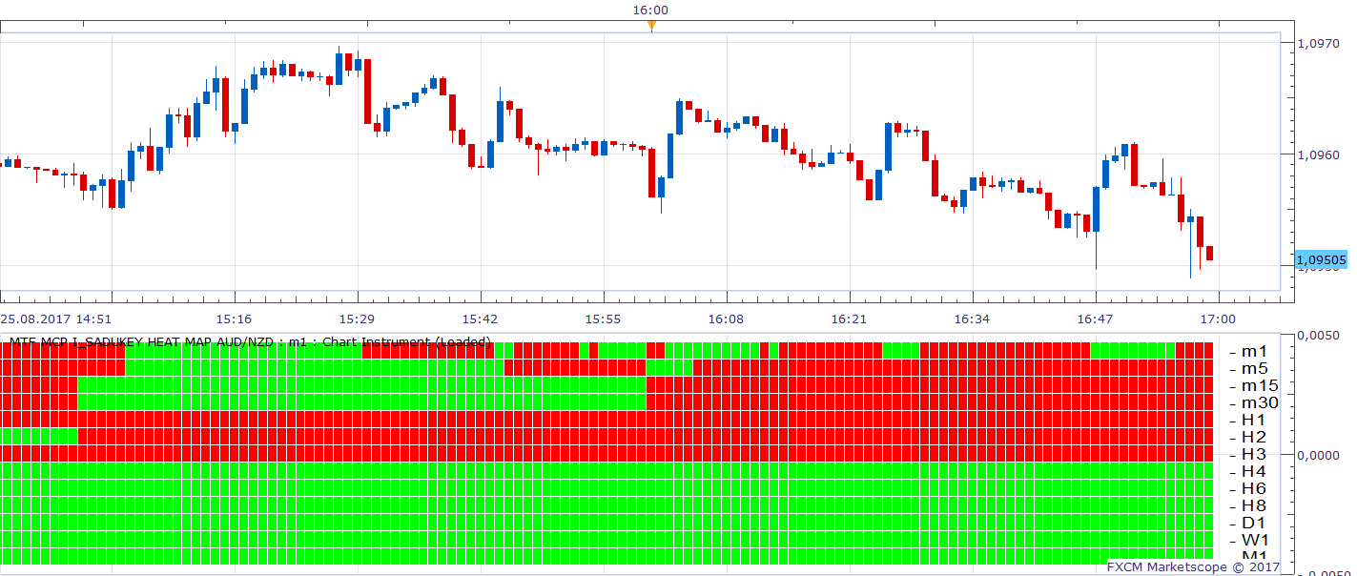Click the W1 heat map row label
The height and width of the screenshot is (576, 1357).
click(1254, 541)
